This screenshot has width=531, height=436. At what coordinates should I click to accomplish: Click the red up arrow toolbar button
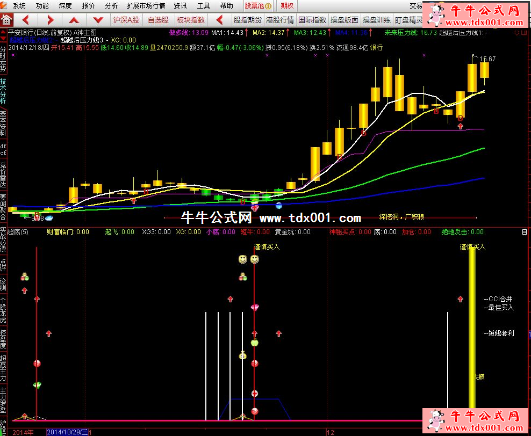pyautogui.click(x=74, y=20)
